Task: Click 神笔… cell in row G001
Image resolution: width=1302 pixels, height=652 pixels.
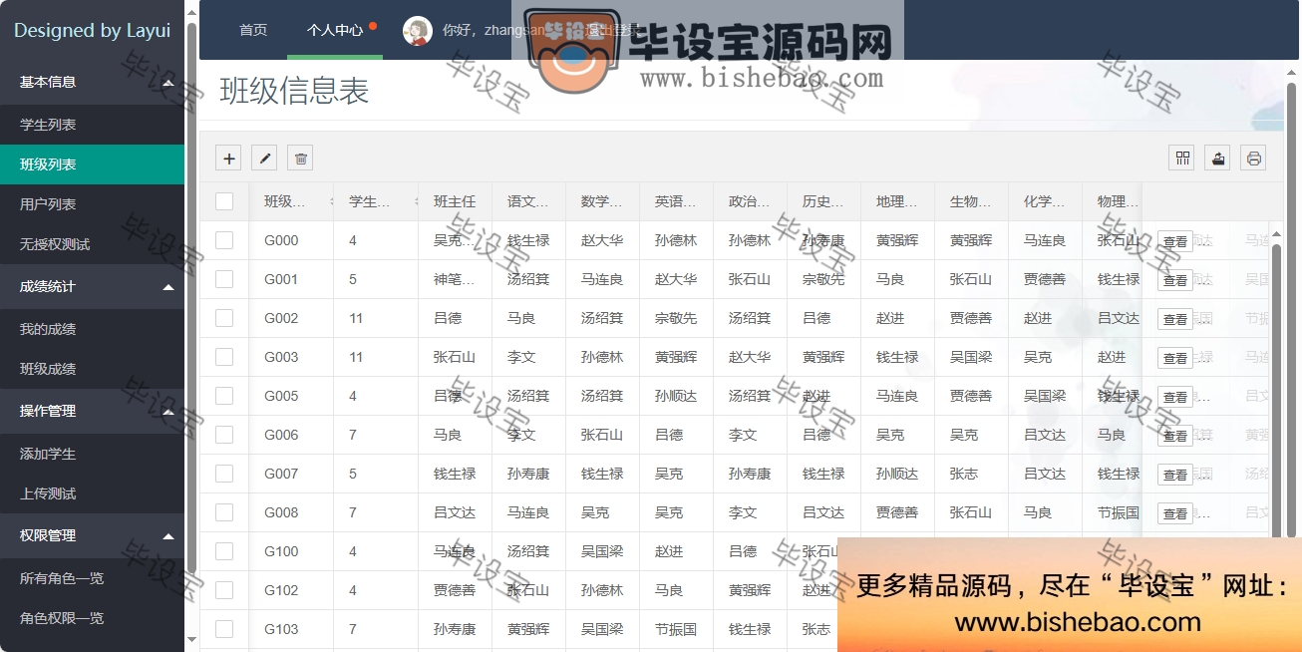Action: pos(455,279)
